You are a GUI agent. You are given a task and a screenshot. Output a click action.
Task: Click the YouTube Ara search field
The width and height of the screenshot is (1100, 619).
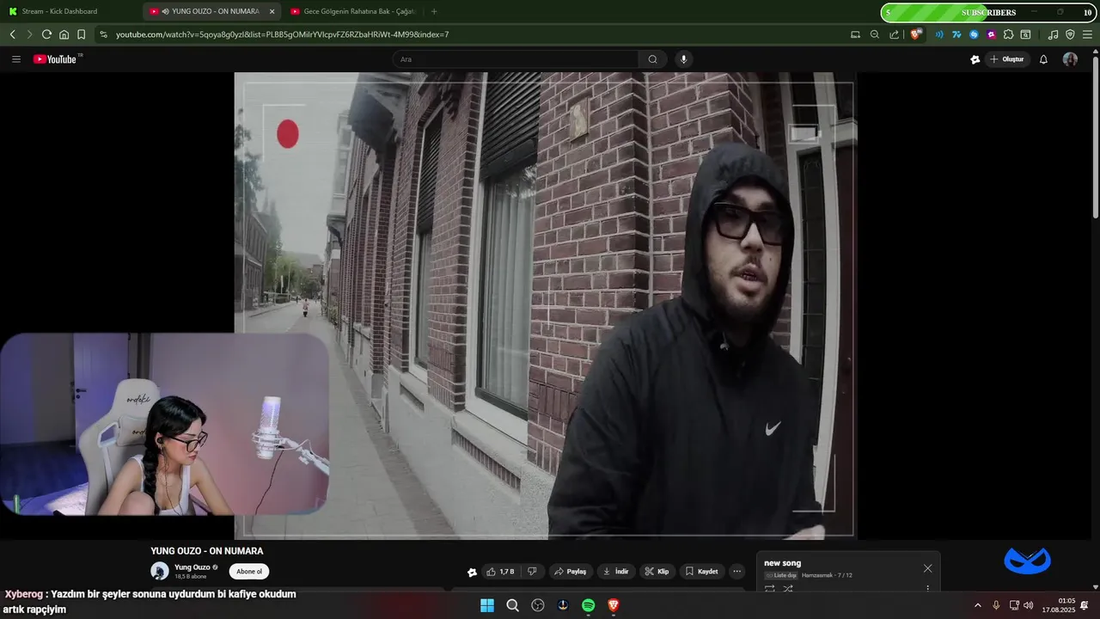pyautogui.click(x=516, y=59)
